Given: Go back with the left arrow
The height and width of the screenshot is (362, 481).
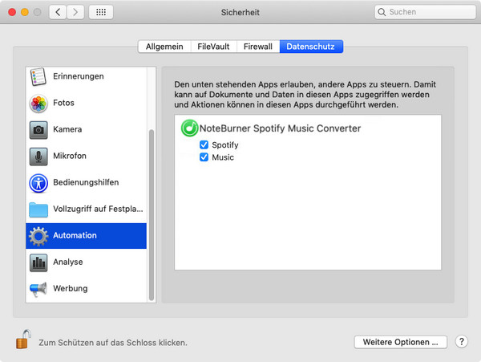Looking at the screenshot, I should (x=58, y=12).
